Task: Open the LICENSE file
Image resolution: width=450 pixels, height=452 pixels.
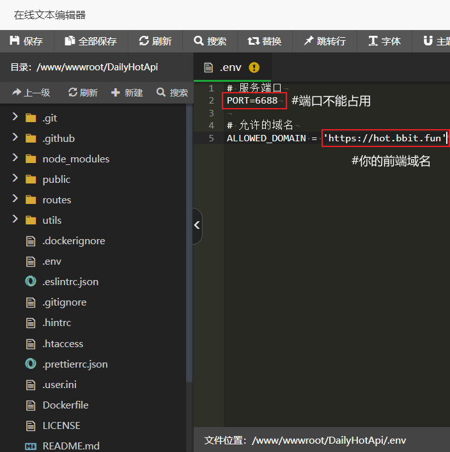Action: click(61, 426)
